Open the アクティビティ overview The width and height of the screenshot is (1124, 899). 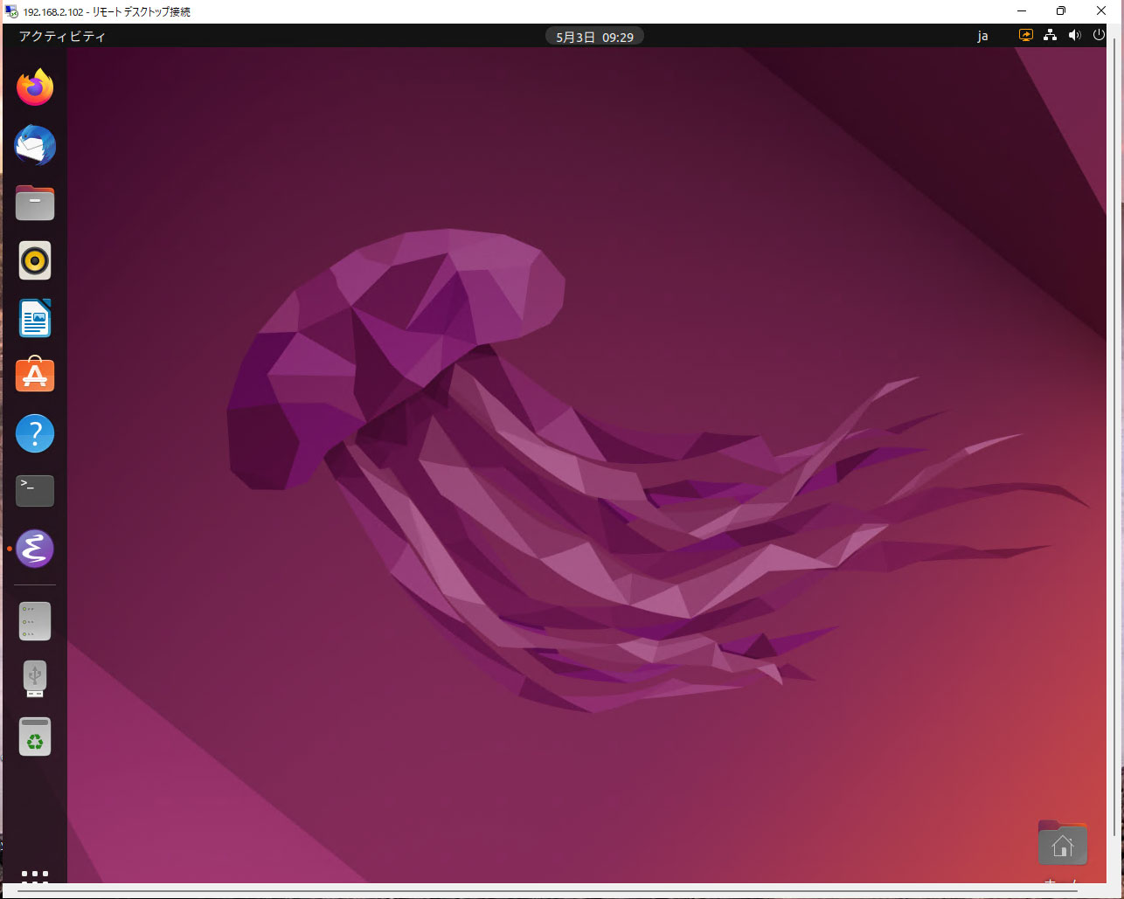pos(62,37)
